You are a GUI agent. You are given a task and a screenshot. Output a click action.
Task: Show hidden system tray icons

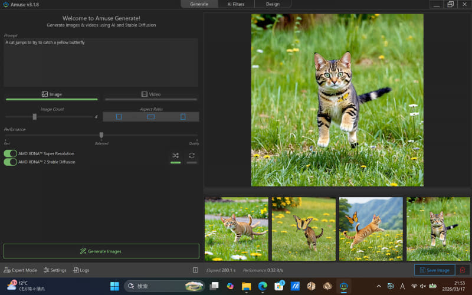379,286
